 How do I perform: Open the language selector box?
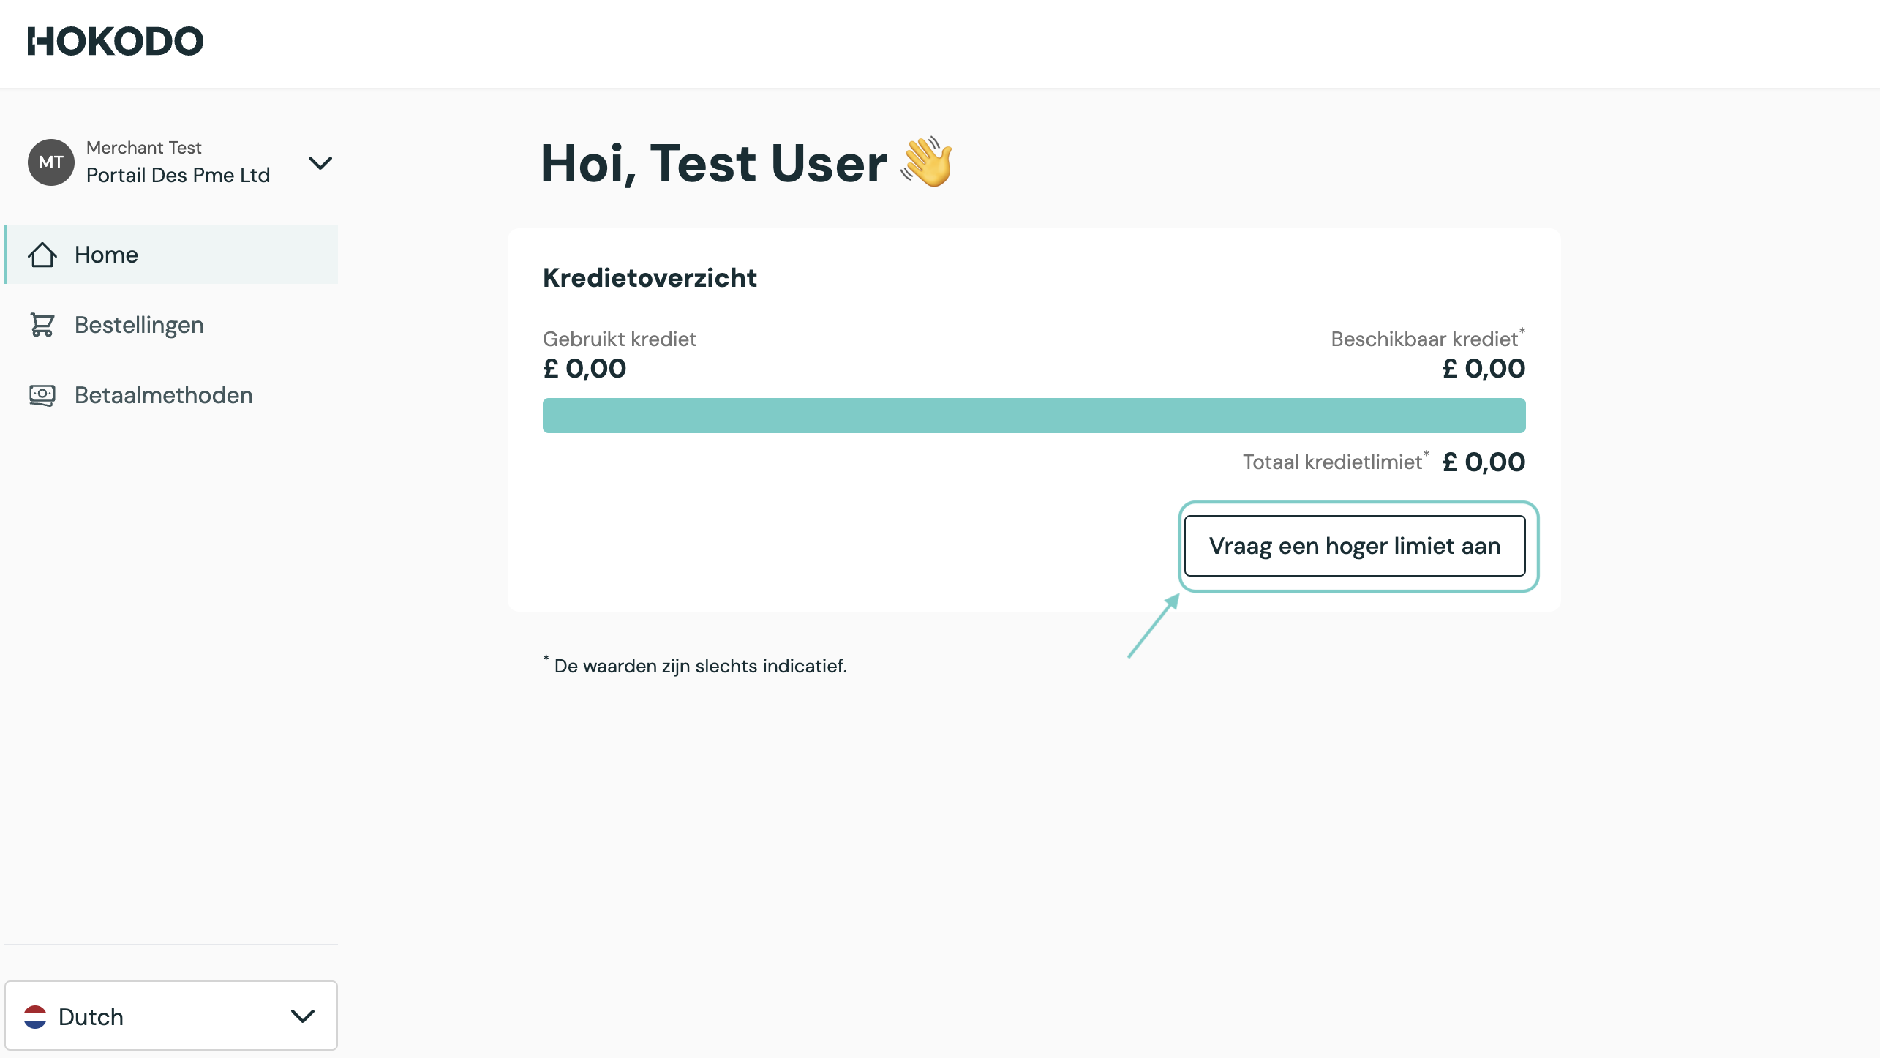click(x=171, y=1016)
